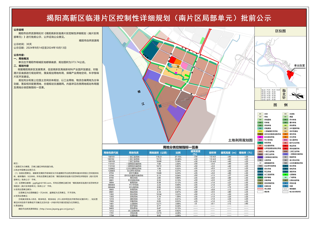Select the 容积率 table column header
This screenshot has height=225, width=318.
tap(212, 153)
